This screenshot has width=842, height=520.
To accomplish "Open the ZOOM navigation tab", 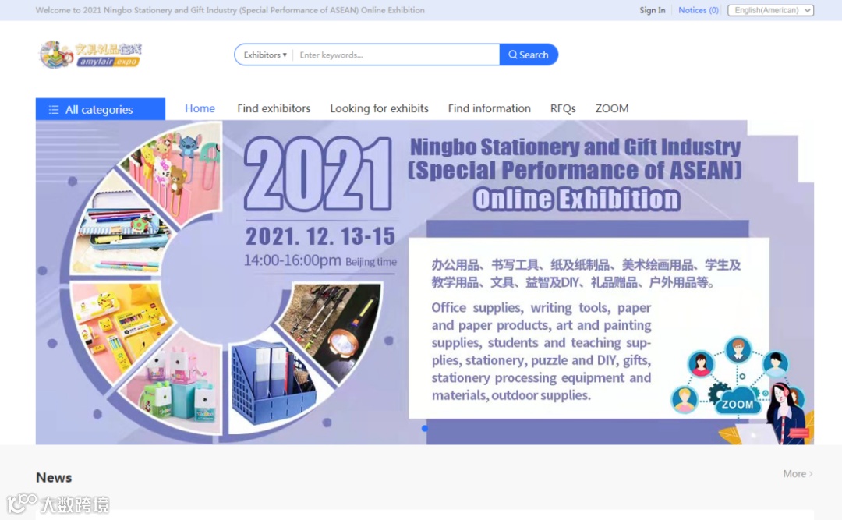I will click(x=612, y=108).
